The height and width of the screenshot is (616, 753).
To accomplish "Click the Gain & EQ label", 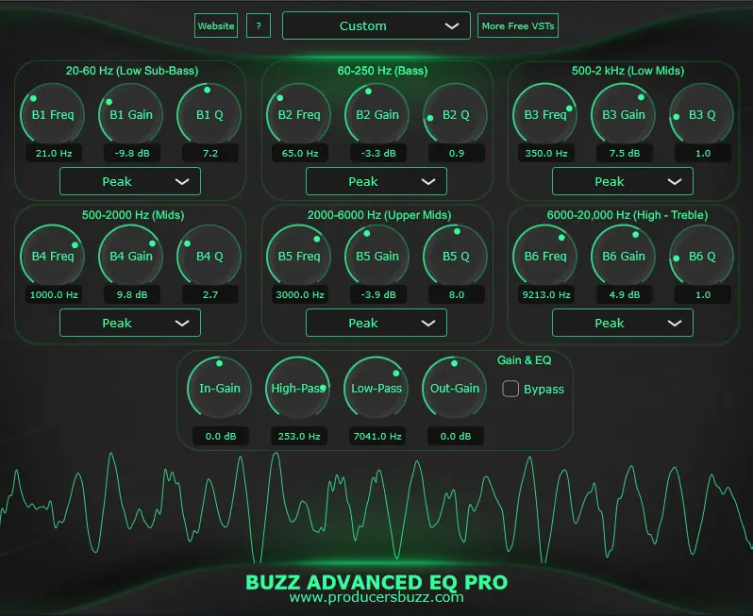I will [525, 360].
